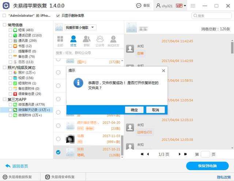Click the 返回首页 link text
Viewport: 234px width, 181px height.
point(20,166)
